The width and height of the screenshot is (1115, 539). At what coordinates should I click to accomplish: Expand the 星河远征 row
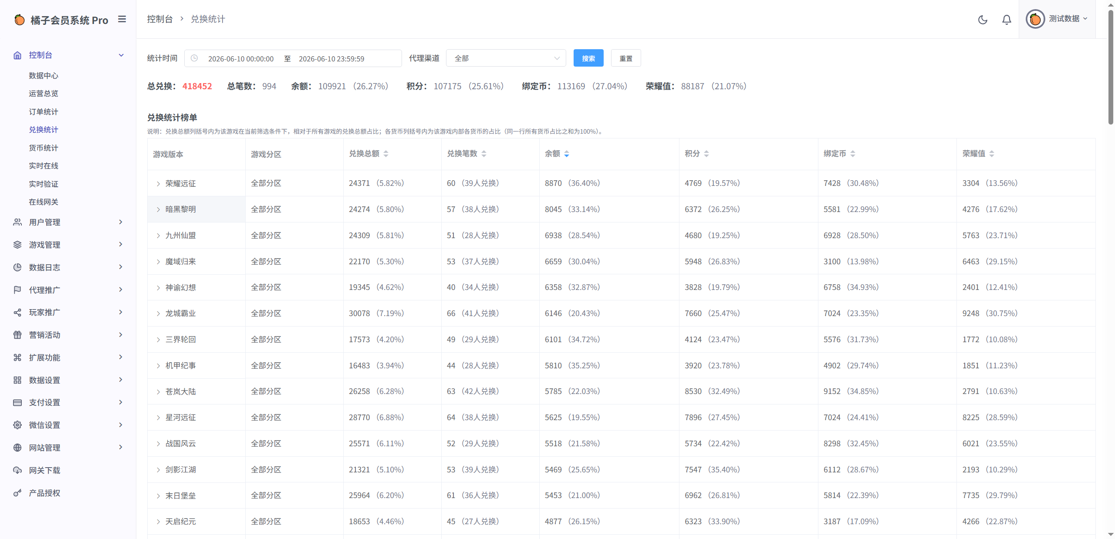[158, 418]
